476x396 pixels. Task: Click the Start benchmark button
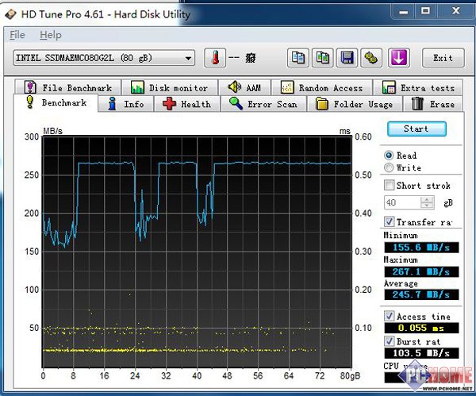click(x=416, y=129)
